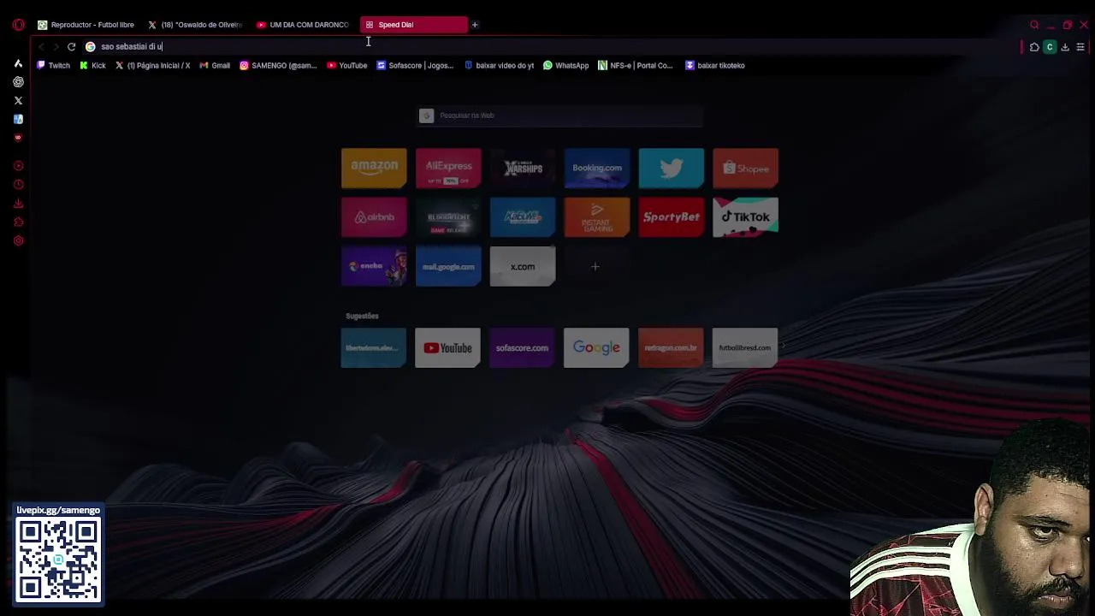Open the SportyBet speed dial tile
Image resolution: width=1095 pixels, height=616 pixels.
672,217
